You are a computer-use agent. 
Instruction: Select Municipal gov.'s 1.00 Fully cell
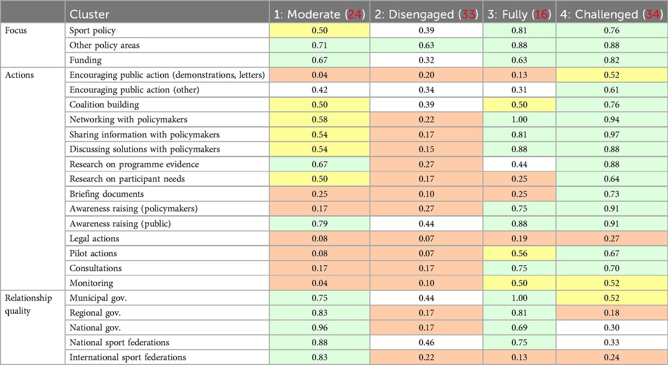(520, 298)
